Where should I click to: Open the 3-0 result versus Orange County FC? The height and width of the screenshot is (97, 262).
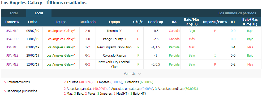(88, 39)
